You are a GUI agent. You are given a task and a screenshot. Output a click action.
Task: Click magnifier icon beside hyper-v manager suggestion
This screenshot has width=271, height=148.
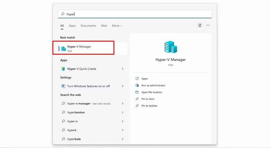[64, 103]
